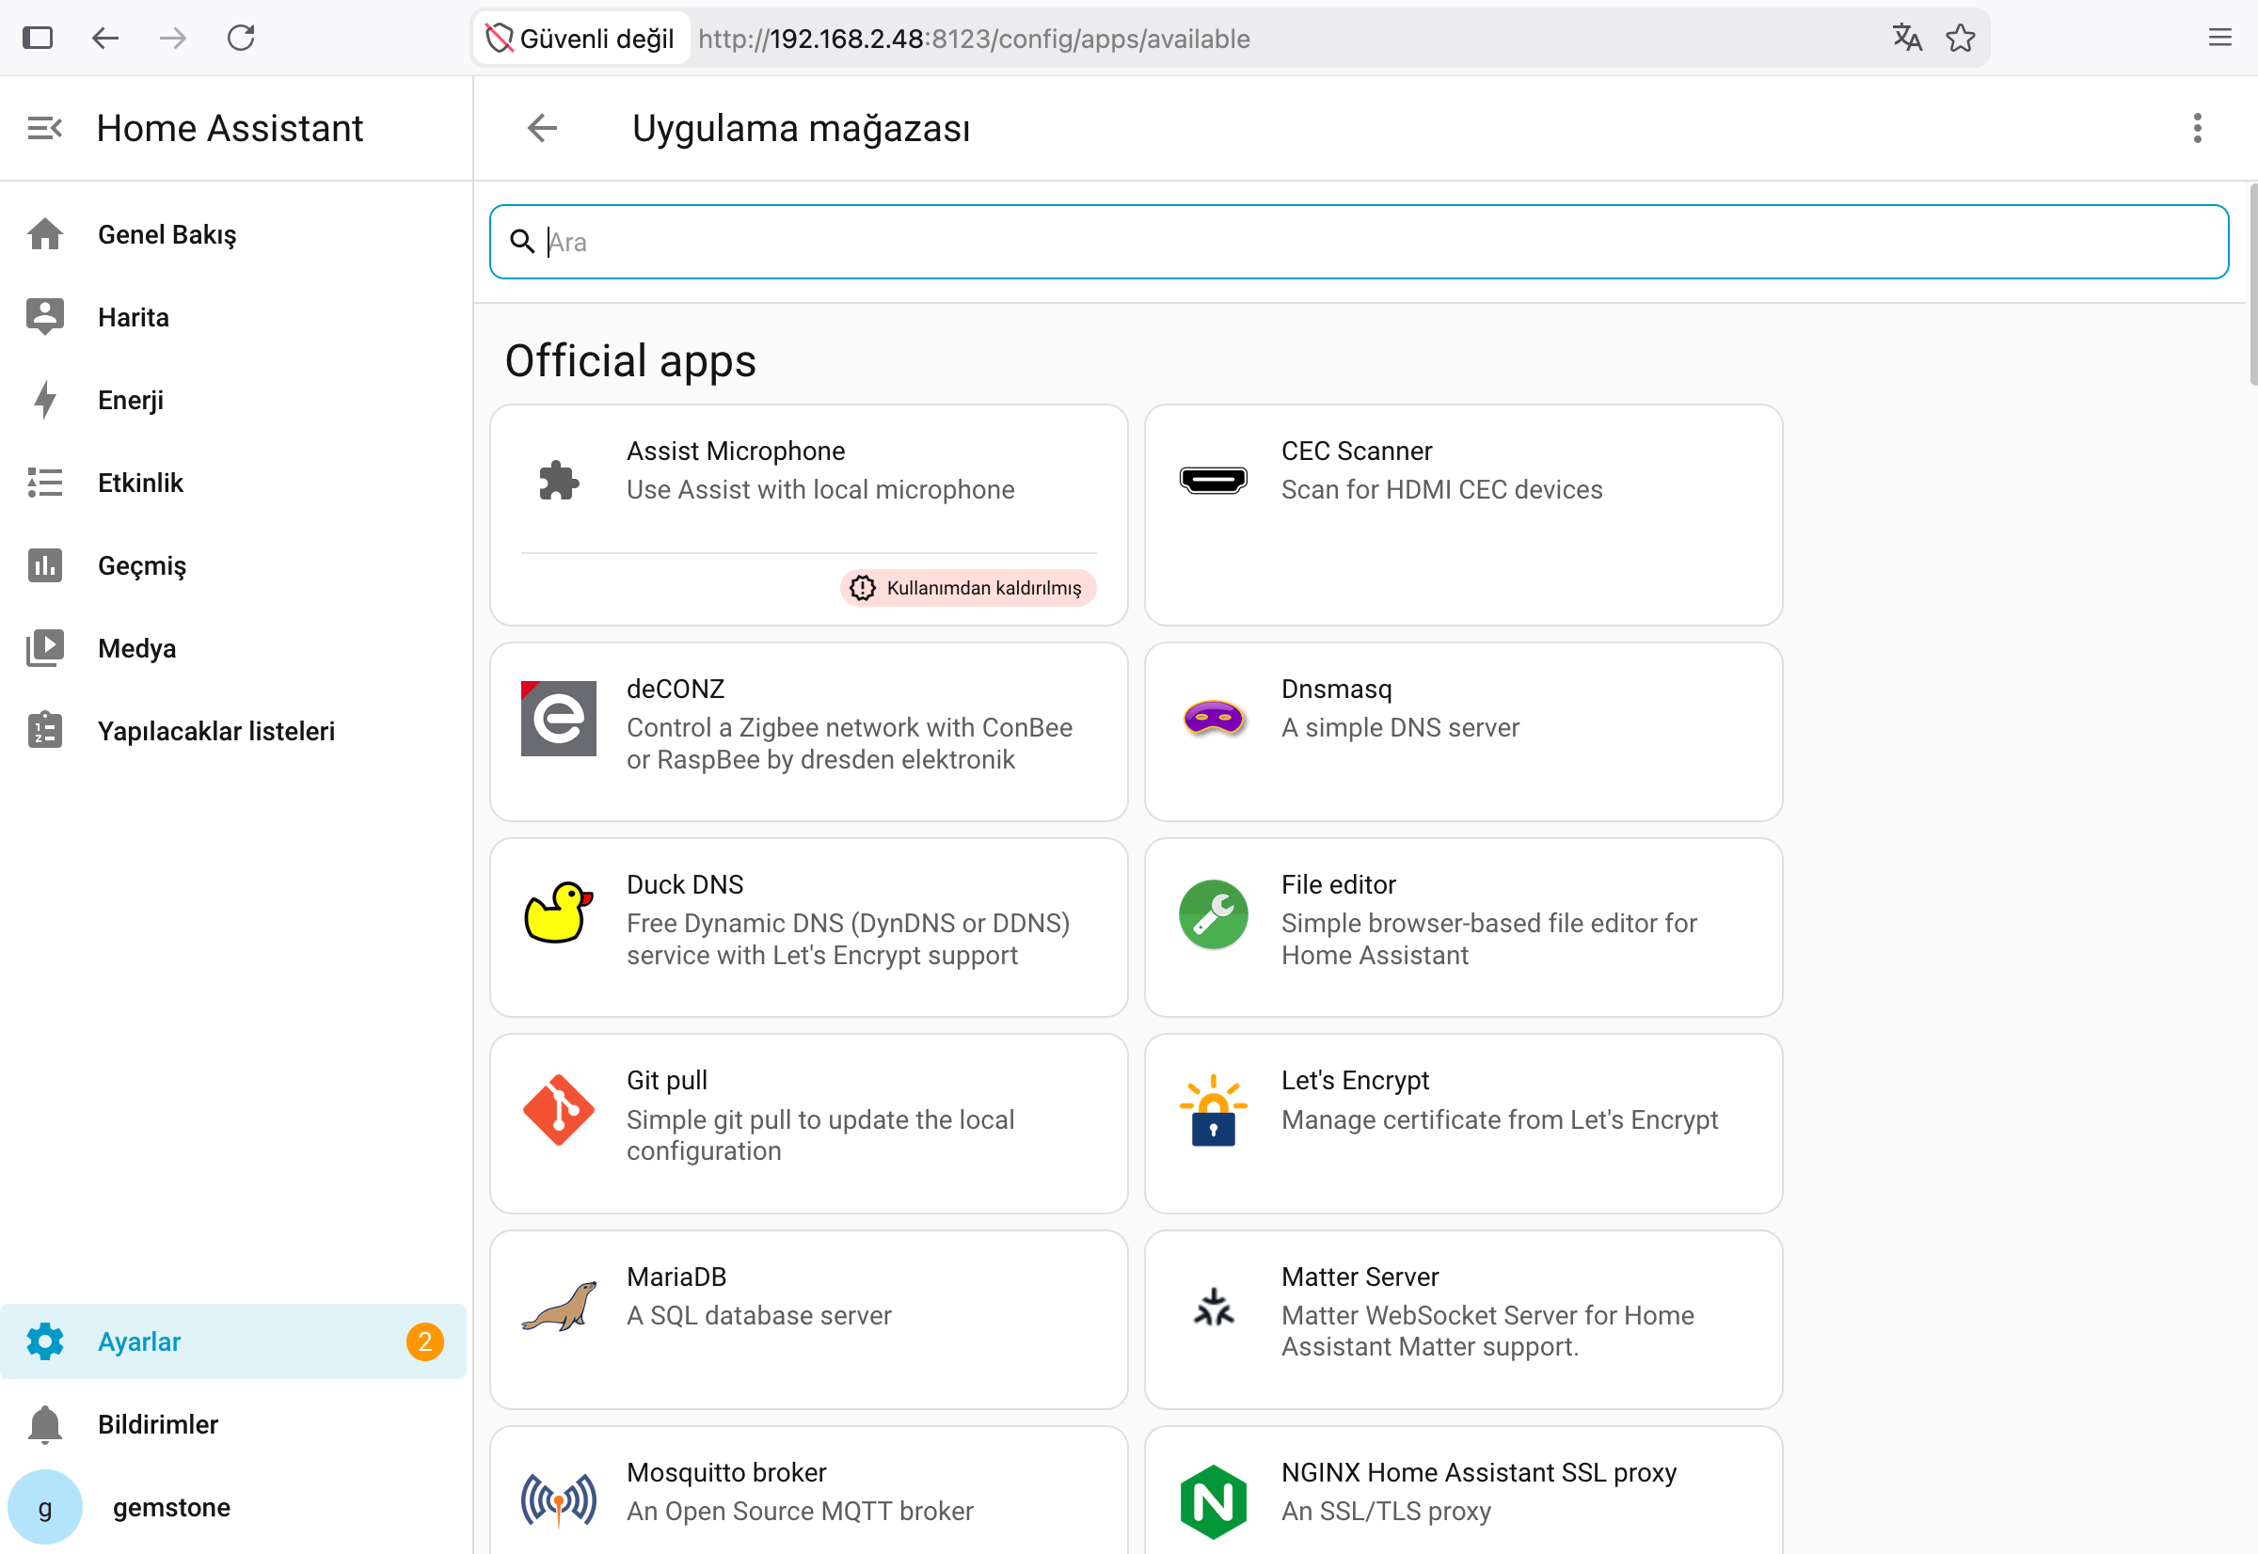Select the Etkinlik sidebar item
Screen dimensions: 2258x1554
click(233, 483)
